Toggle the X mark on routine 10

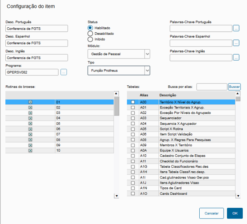tap(30, 150)
